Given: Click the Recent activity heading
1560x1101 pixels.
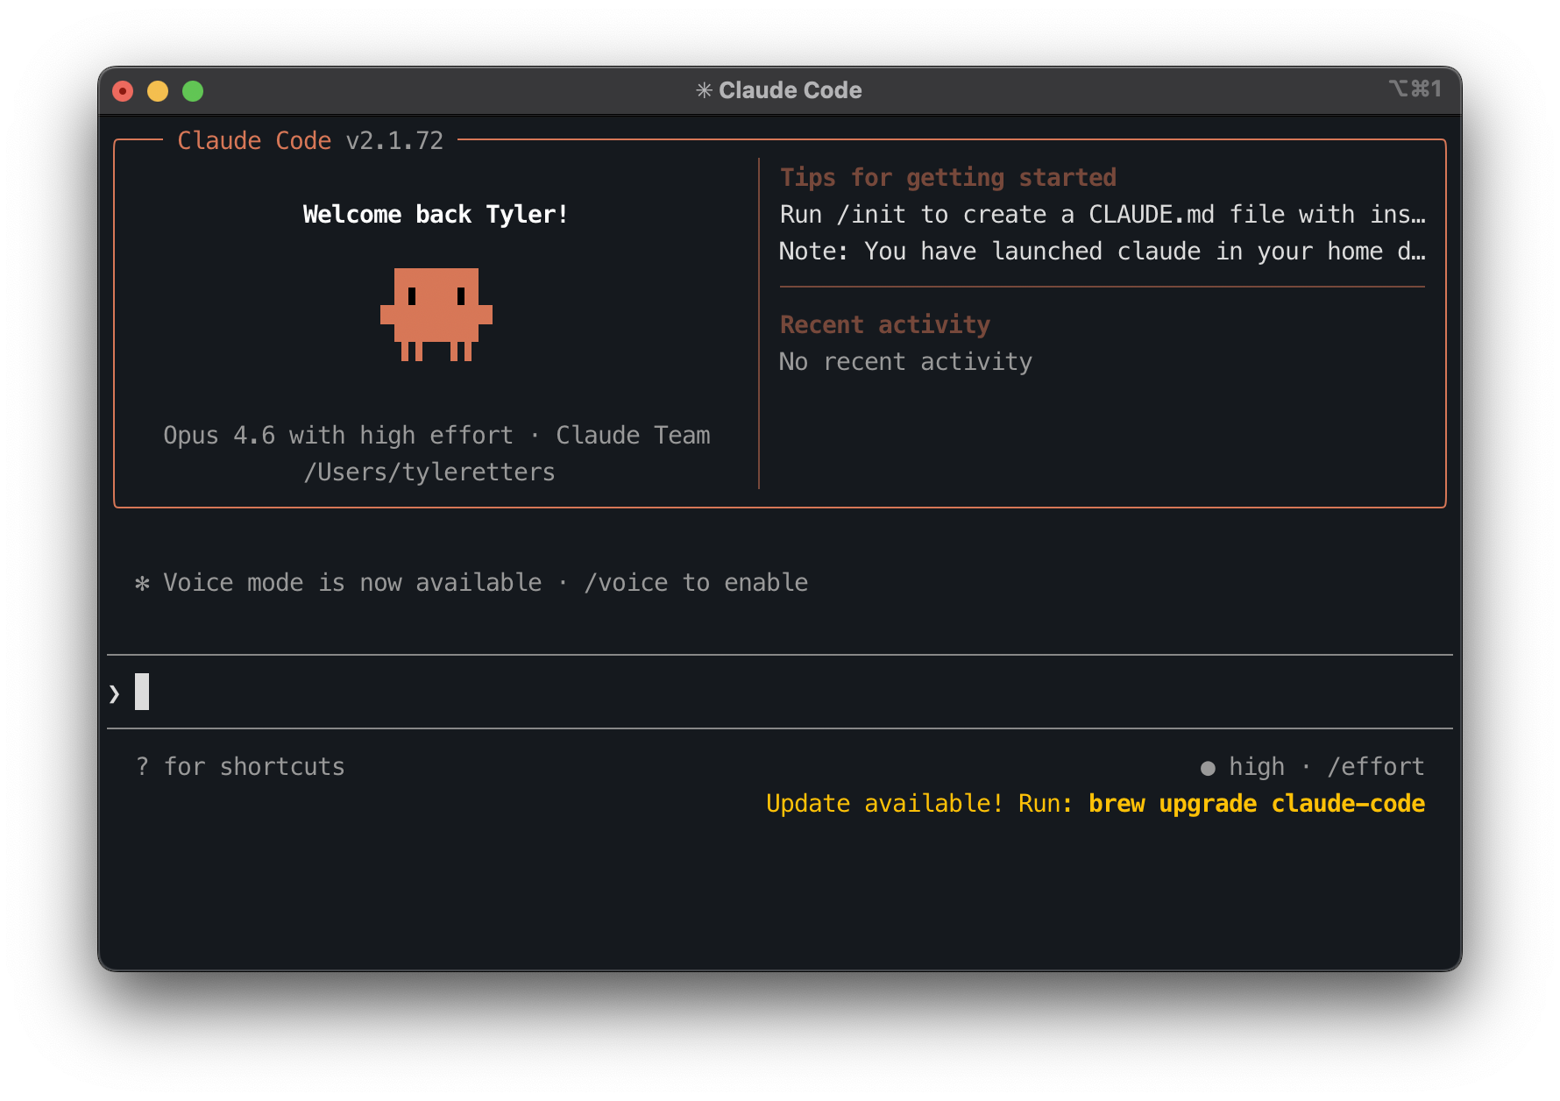Looking at the screenshot, I should pyautogui.click(x=884, y=325).
